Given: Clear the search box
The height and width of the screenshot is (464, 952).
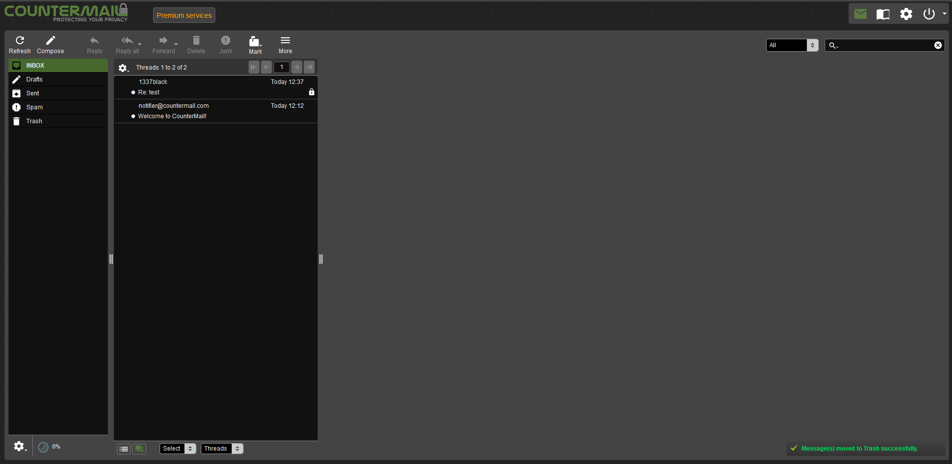Looking at the screenshot, I should tap(938, 45).
